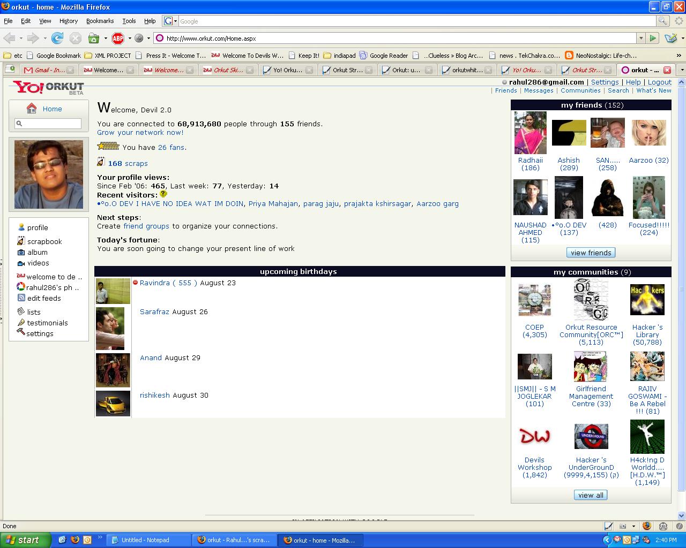Open the XML PROJECT bookmark folder
686x548 pixels.
tap(108, 55)
